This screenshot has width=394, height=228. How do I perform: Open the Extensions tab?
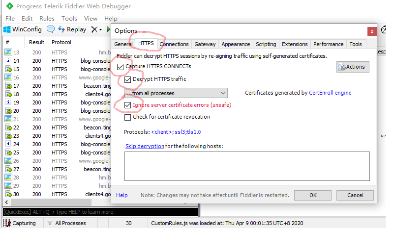295,44
